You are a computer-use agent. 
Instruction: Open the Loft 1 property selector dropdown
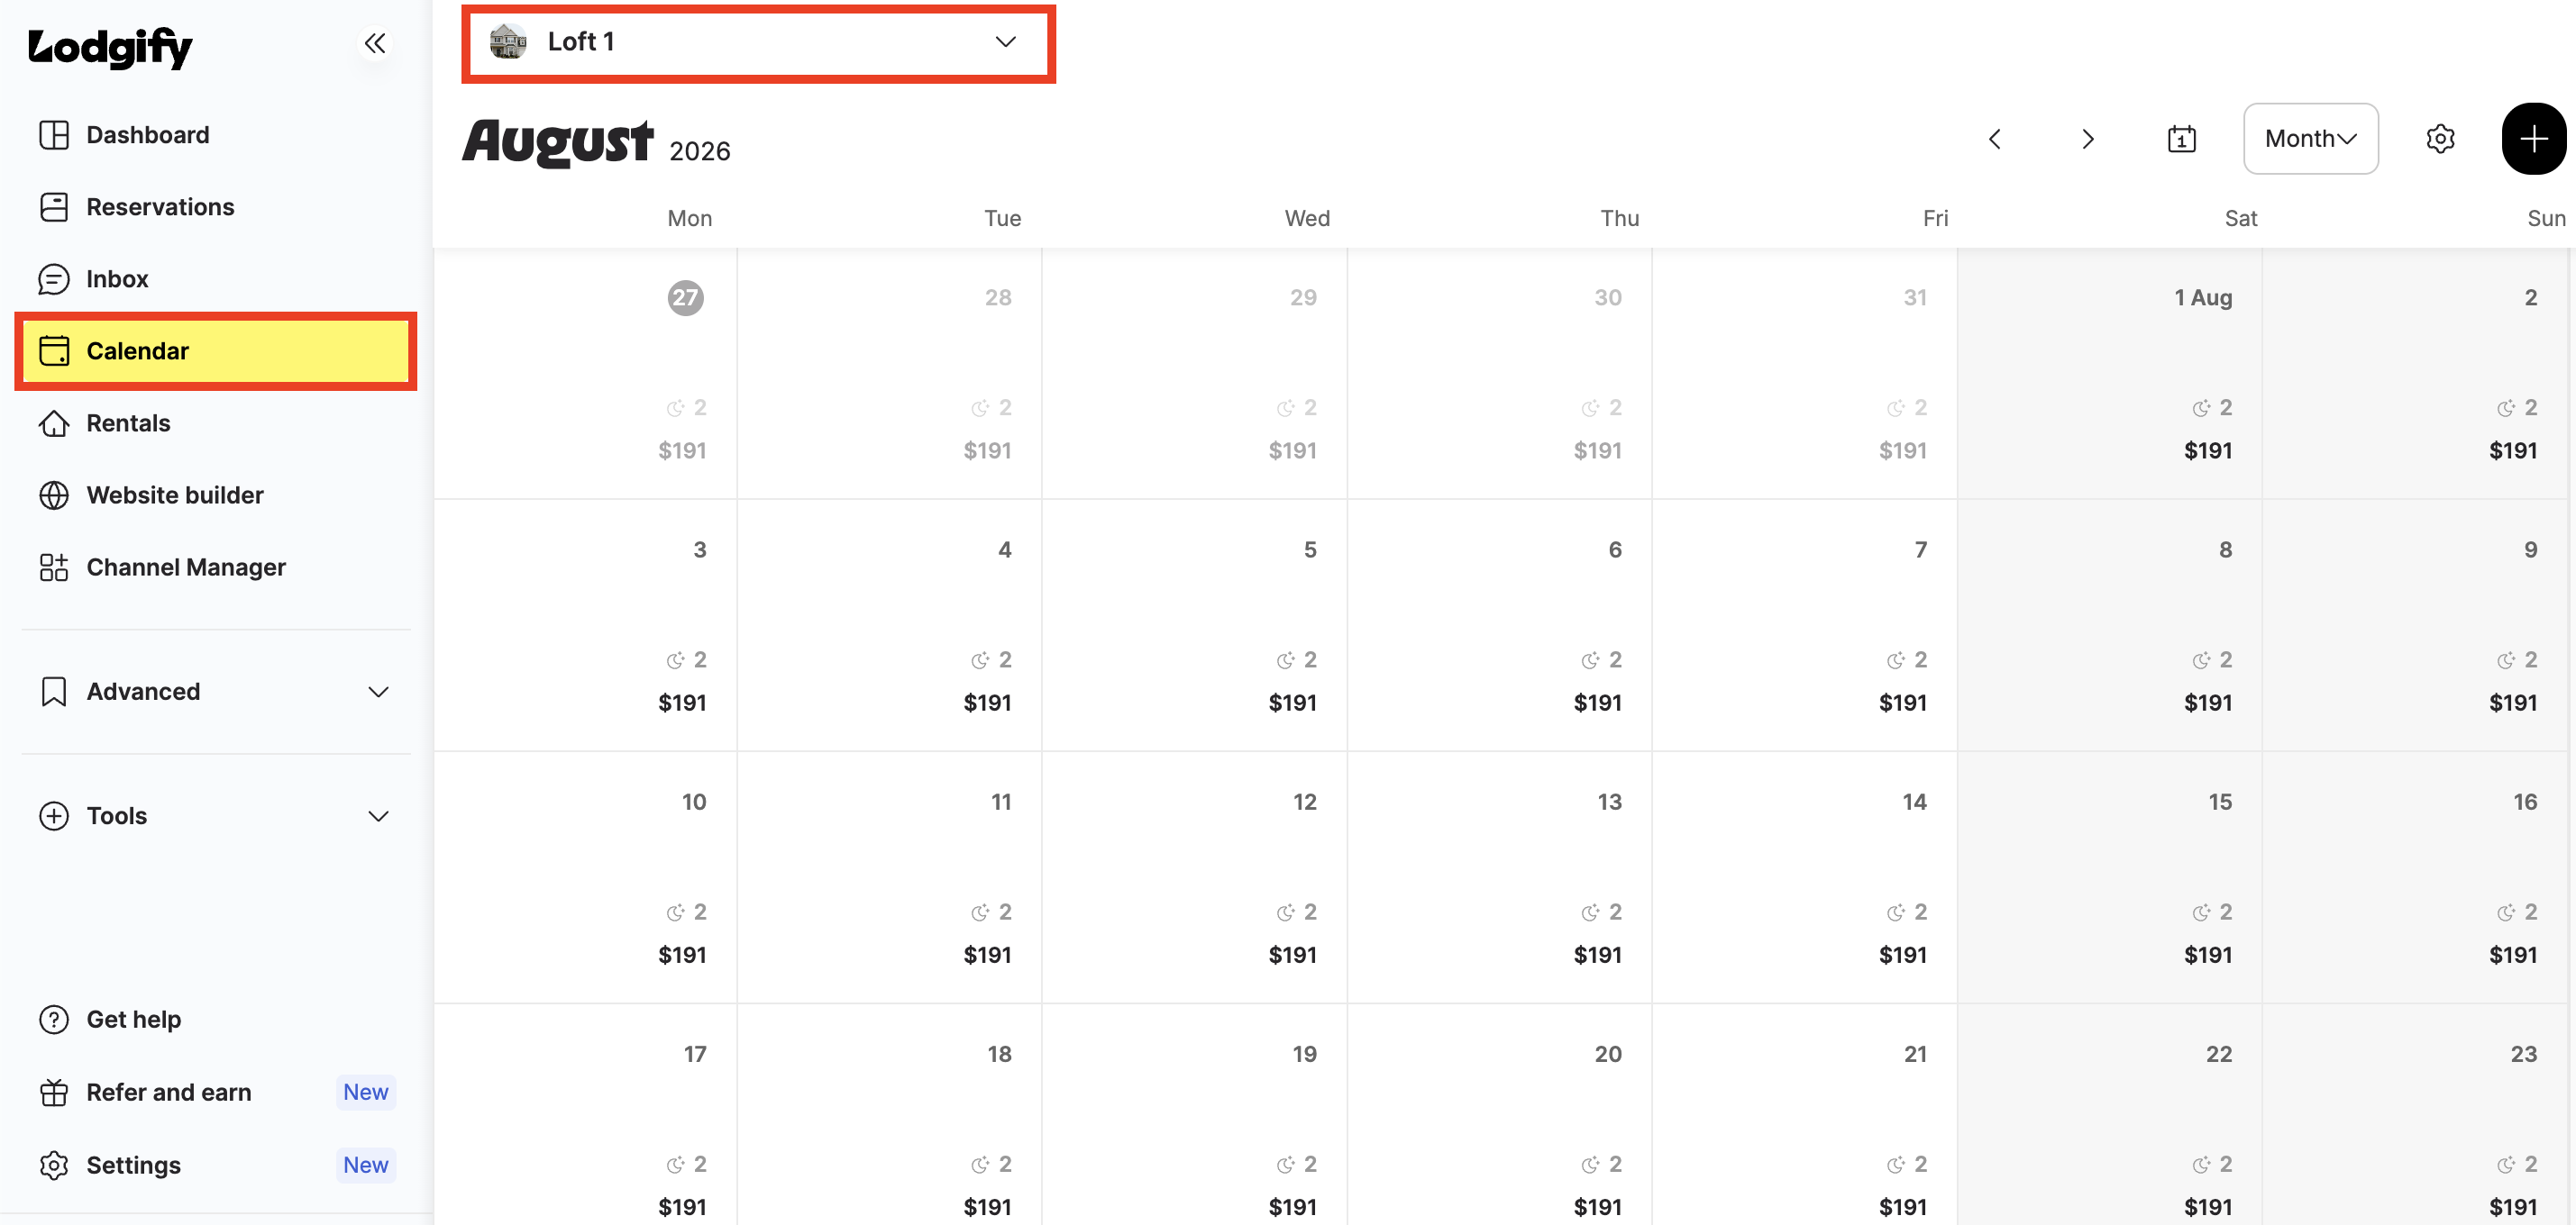coord(758,43)
